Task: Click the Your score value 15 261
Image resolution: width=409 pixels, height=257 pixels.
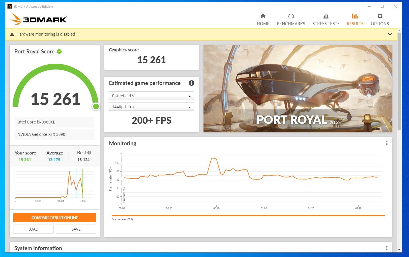Action: pos(25,160)
